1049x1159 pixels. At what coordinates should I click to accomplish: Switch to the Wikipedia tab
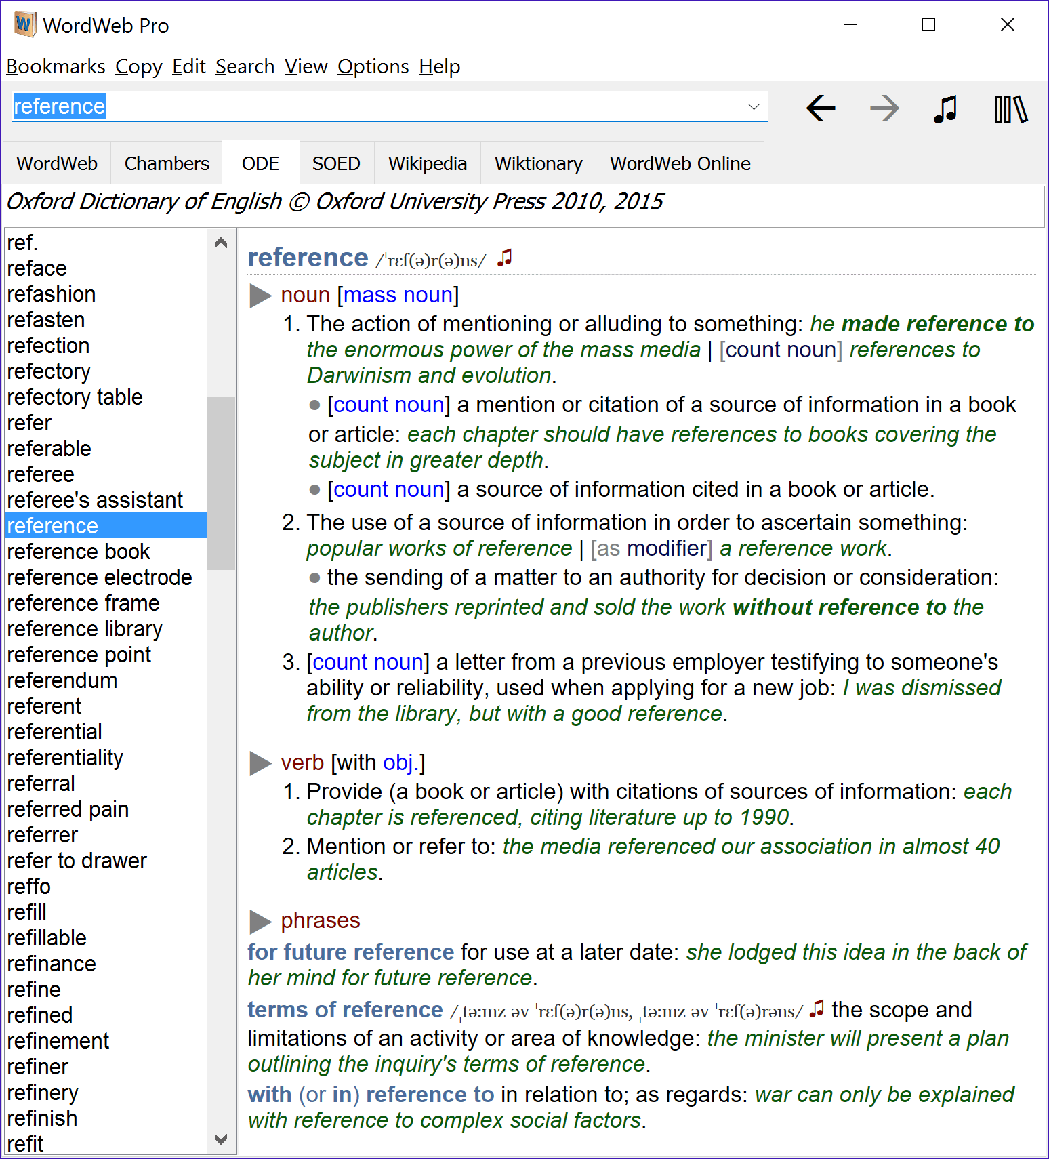click(x=428, y=163)
